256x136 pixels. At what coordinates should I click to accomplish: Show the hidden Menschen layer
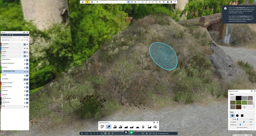click(27, 95)
